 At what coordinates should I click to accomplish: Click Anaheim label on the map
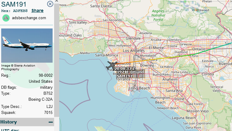(x=170, y=79)
